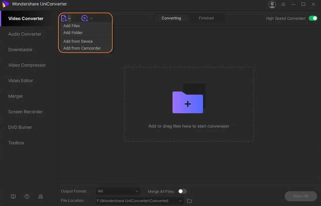
Task: Choose Add Files from the menu
Action: pos(71,26)
